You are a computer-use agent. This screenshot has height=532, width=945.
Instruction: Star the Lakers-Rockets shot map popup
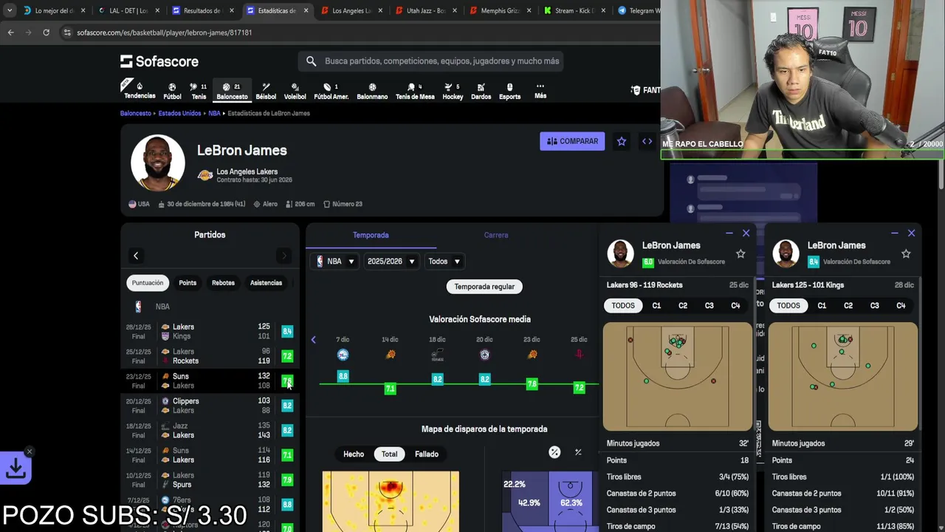740,253
